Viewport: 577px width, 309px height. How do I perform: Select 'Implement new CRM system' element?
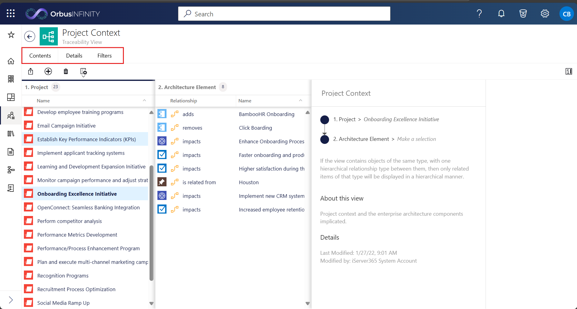(x=272, y=196)
